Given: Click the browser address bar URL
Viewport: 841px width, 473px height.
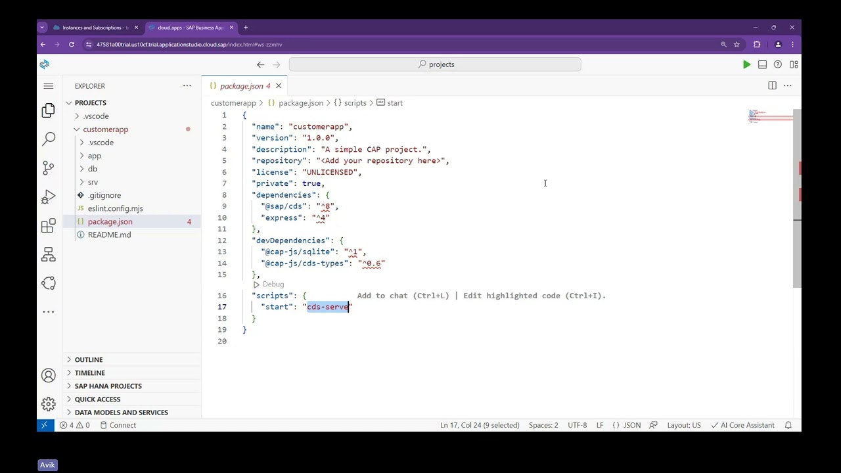Looking at the screenshot, I should (189, 45).
